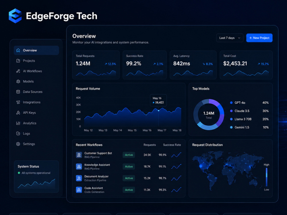The height and width of the screenshot is (215, 287).
Task: Click the Success Rate trend arrow icon
Action: (154, 64)
